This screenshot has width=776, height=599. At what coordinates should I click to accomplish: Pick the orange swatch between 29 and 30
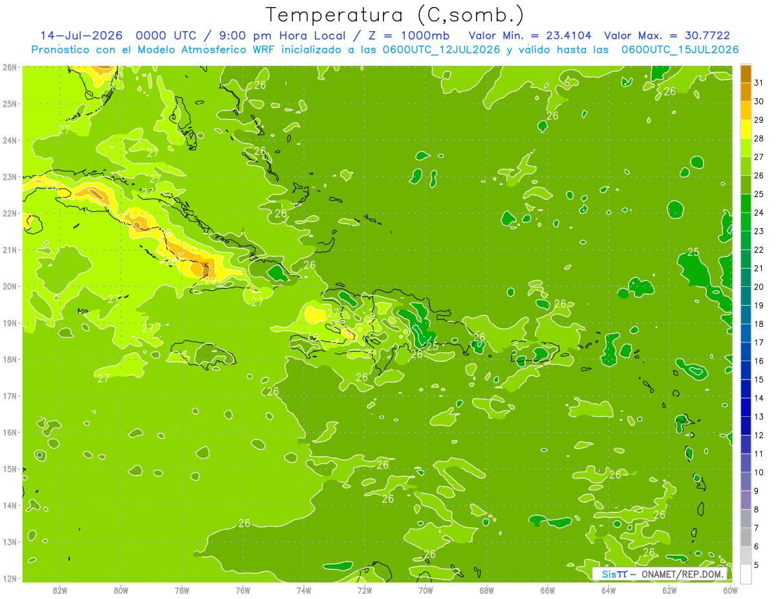(x=745, y=110)
